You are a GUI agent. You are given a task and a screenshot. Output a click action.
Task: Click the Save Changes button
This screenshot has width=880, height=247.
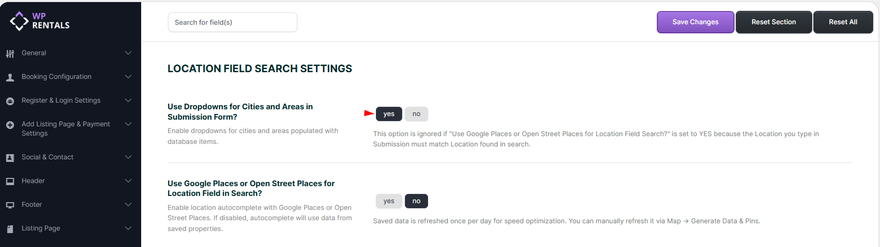click(x=695, y=22)
